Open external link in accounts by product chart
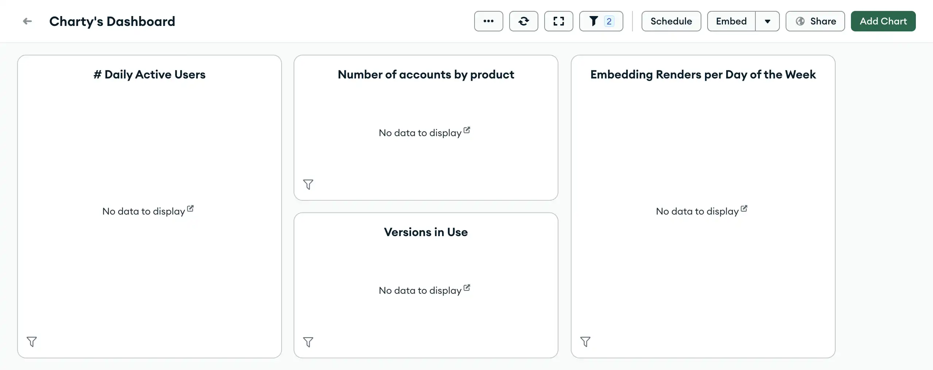The width and height of the screenshot is (933, 370). coord(467,130)
